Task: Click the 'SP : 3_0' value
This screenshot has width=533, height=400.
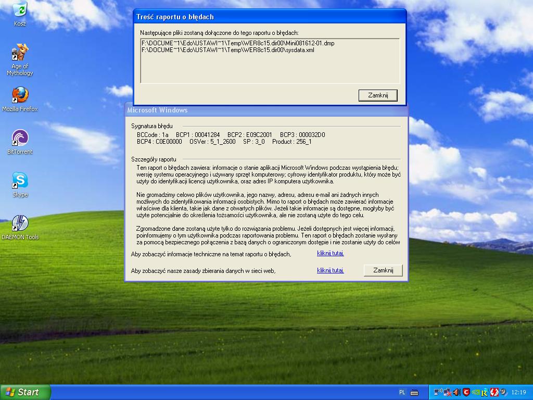Action: coord(254,142)
